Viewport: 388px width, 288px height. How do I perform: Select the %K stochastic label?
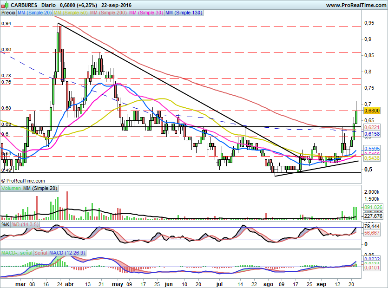coord(6,224)
